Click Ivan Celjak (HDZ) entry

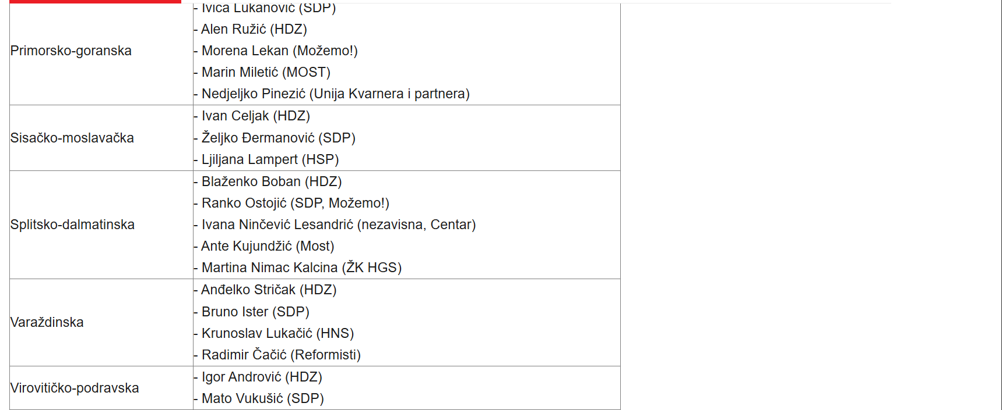click(x=255, y=116)
